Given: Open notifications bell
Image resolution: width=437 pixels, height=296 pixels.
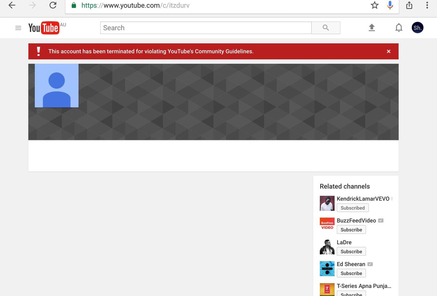Looking at the screenshot, I should (399, 28).
